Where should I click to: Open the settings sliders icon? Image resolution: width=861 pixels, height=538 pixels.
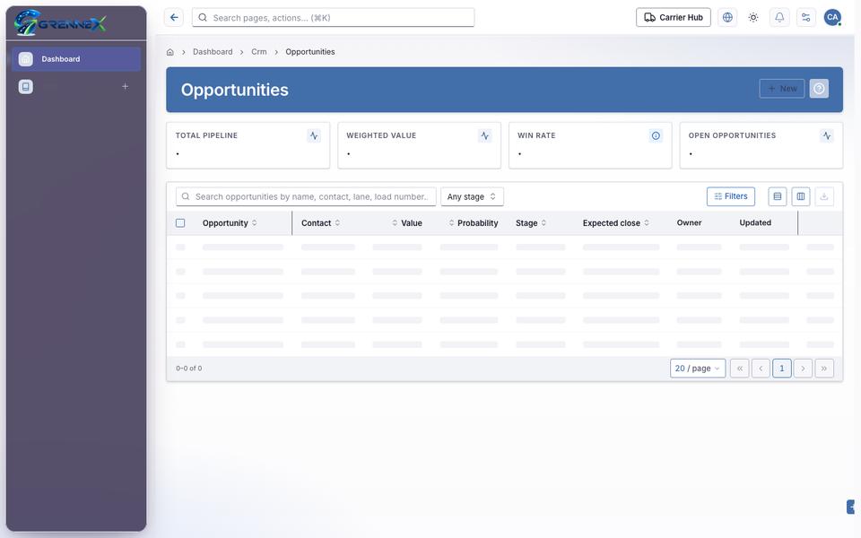tap(805, 18)
